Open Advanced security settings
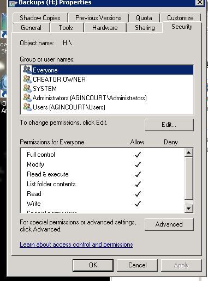The image size is (208, 281). point(169,224)
